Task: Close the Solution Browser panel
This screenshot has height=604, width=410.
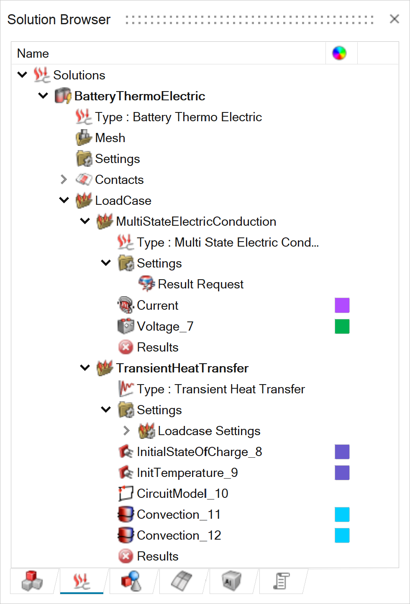Action: pyautogui.click(x=394, y=19)
